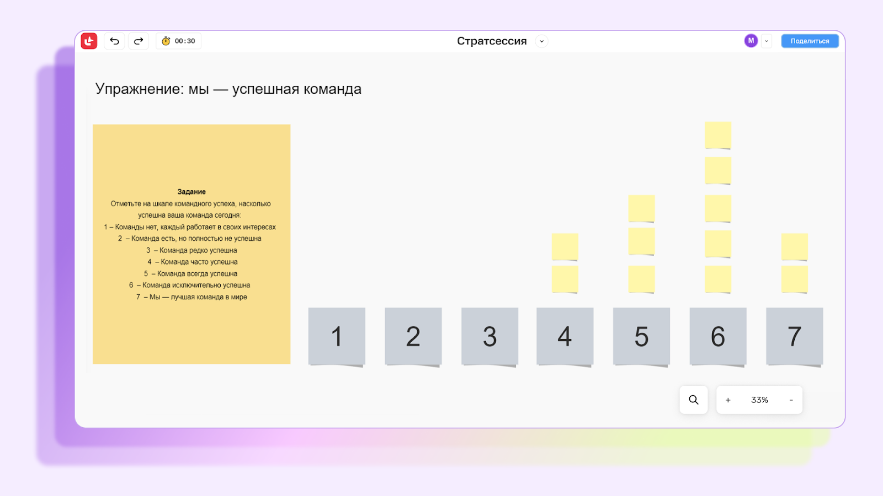Select the gray card numbered 4
The image size is (883, 496).
[565, 337]
